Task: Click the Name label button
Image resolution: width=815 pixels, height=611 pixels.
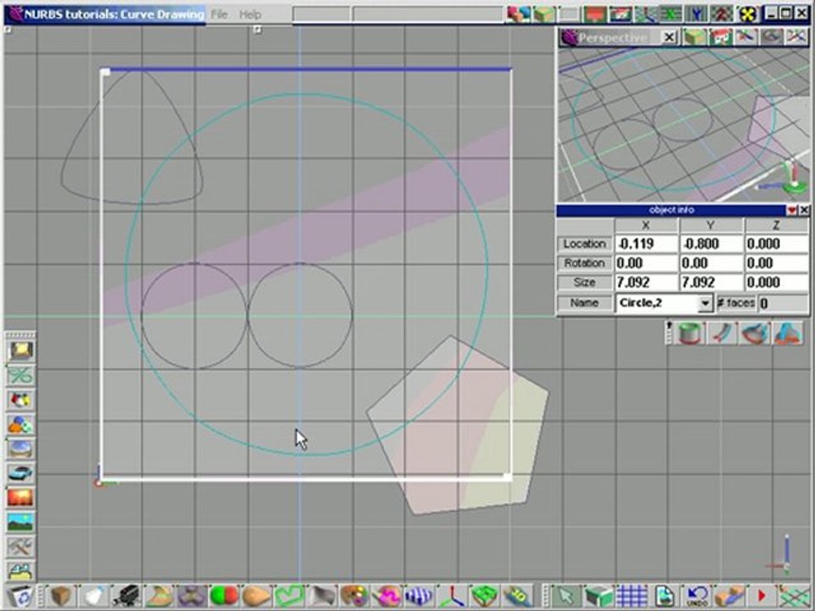Action: click(x=585, y=303)
